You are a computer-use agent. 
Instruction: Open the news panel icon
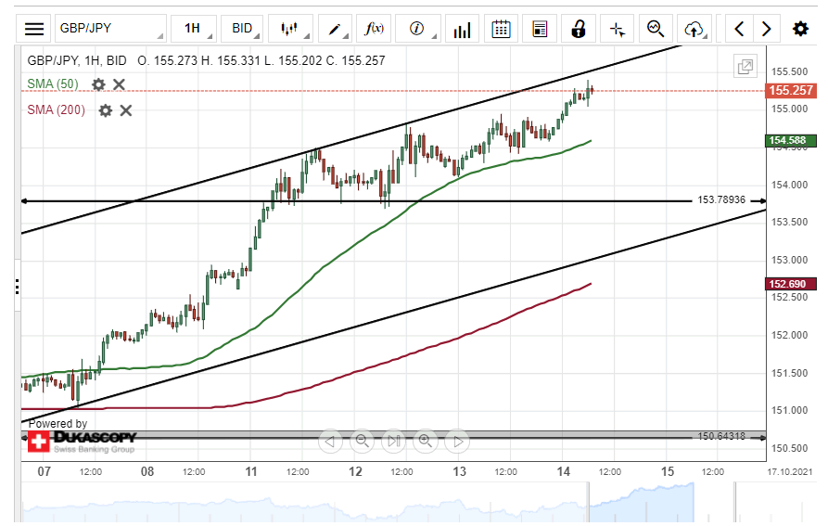coord(540,29)
